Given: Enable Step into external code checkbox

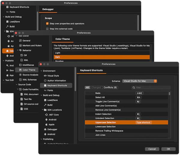Looking at the screenshot, I should coord(47,29).
